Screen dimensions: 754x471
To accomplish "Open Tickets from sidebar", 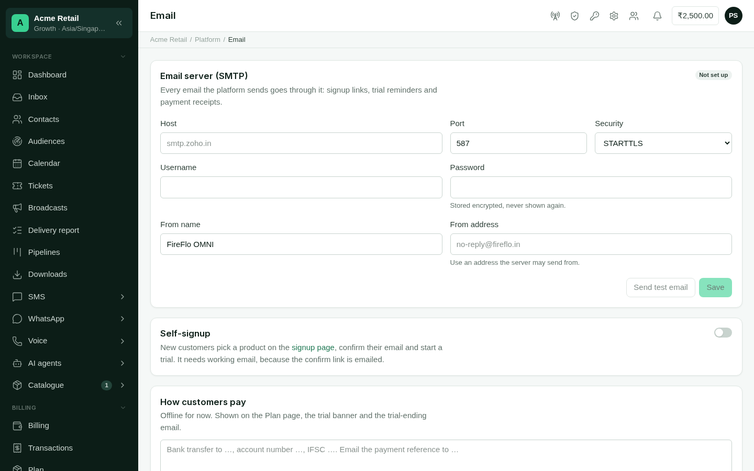I will (69, 186).
